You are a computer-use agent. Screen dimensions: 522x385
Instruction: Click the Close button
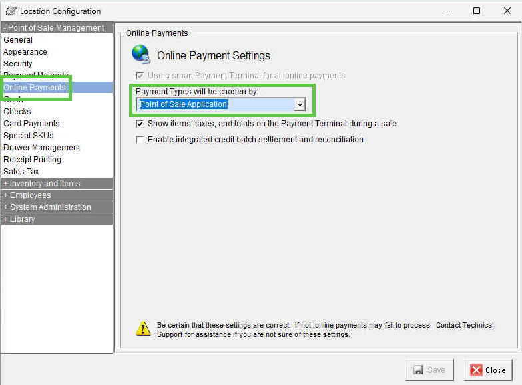pyautogui.click(x=489, y=370)
